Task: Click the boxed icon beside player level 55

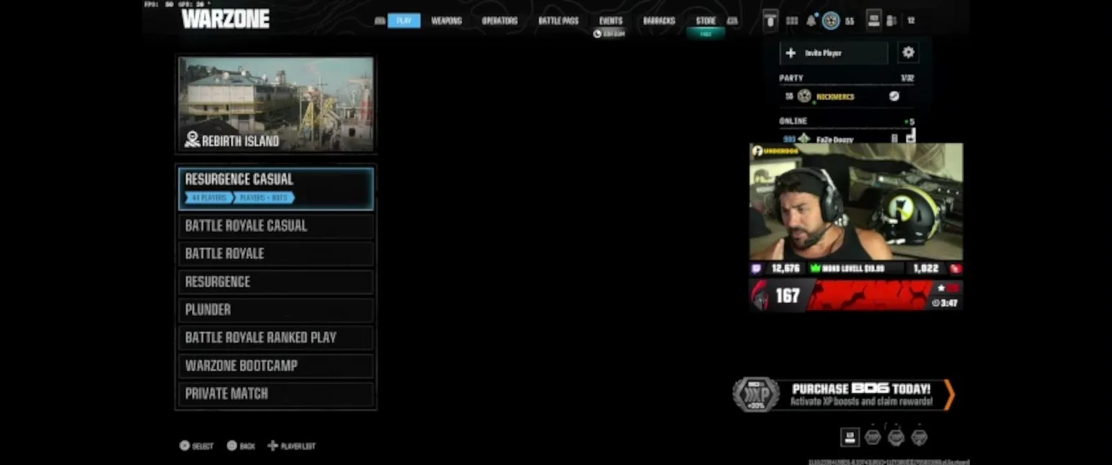Action: (x=873, y=20)
